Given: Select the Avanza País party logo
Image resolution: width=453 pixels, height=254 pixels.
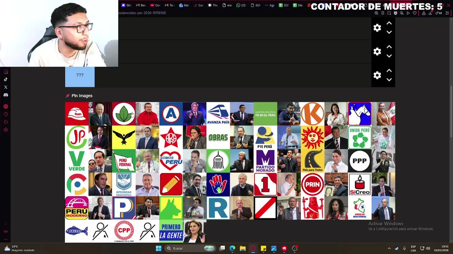Looking at the screenshot, I should point(218,114).
